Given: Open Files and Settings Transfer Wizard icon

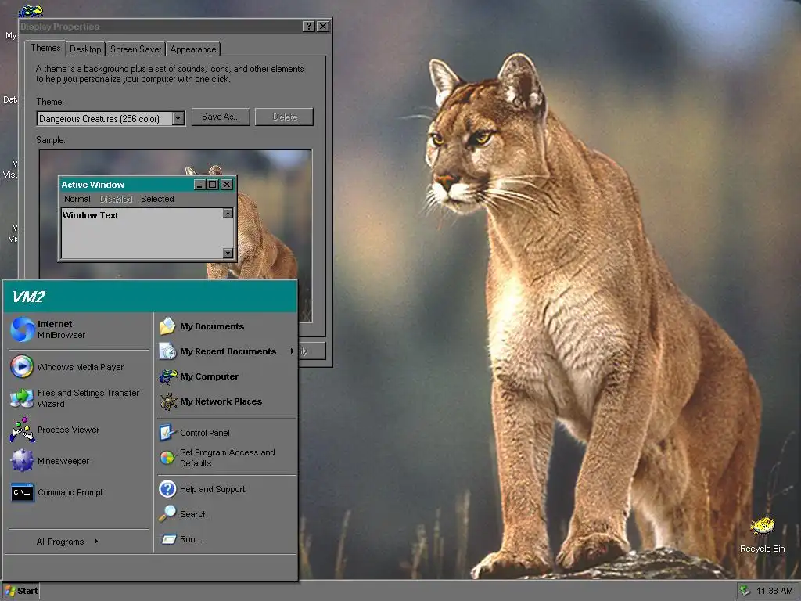Looking at the screenshot, I should [x=22, y=398].
